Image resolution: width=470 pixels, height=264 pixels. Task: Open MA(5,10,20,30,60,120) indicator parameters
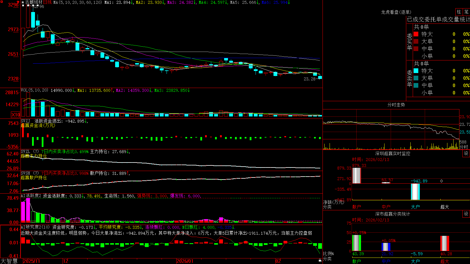coord(78,2)
